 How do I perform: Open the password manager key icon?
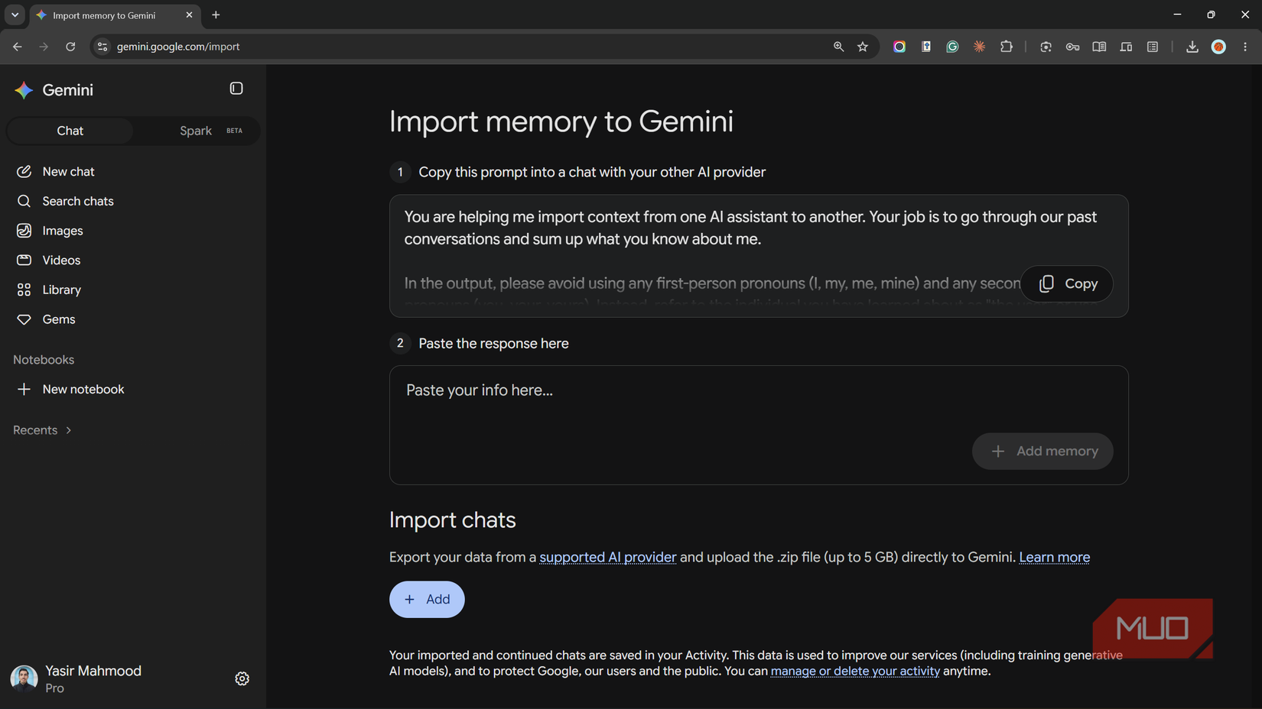(1072, 47)
